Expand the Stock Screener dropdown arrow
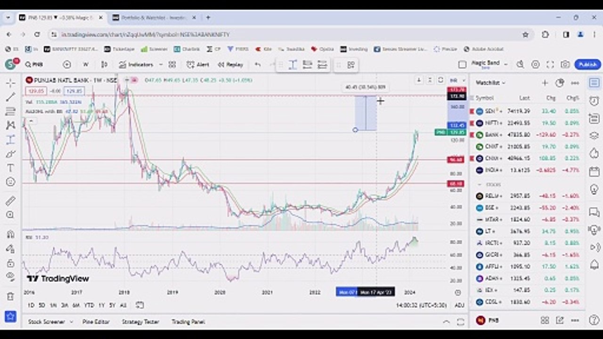Image resolution: width=603 pixels, height=339 pixels. [71, 322]
